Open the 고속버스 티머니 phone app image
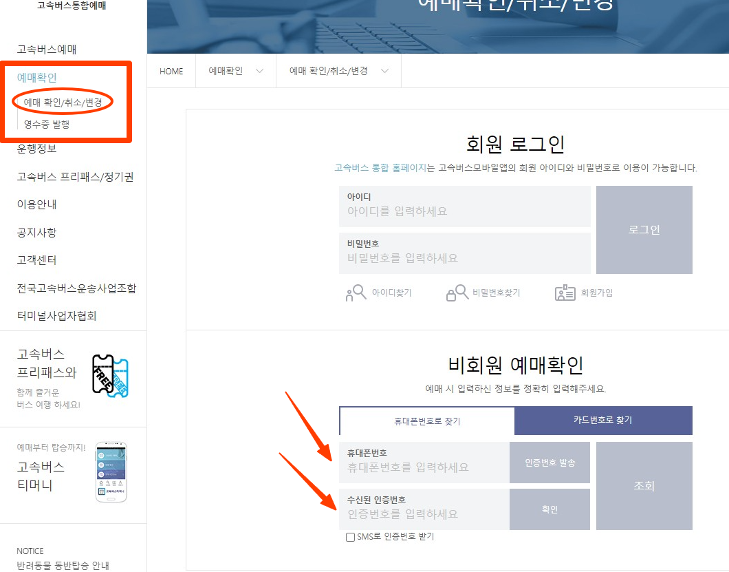 pyautogui.click(x=111, y=472)
